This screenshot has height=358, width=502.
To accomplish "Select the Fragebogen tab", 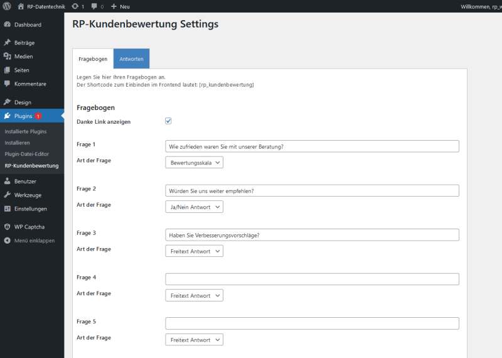I will 93,58.
